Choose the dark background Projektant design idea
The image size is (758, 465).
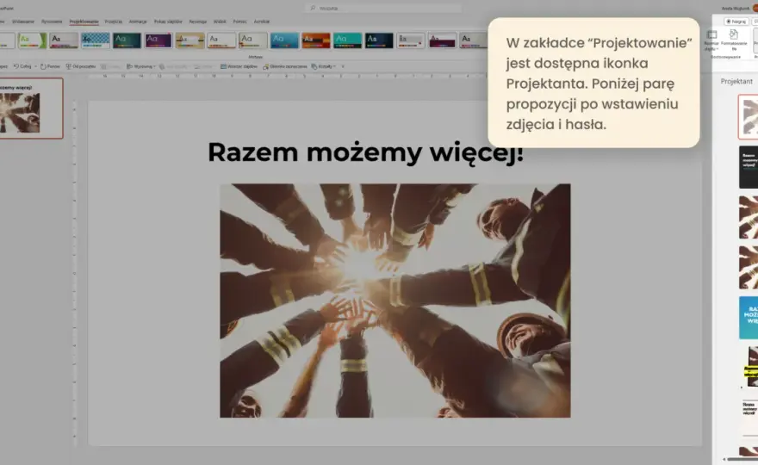coord(749,167)
